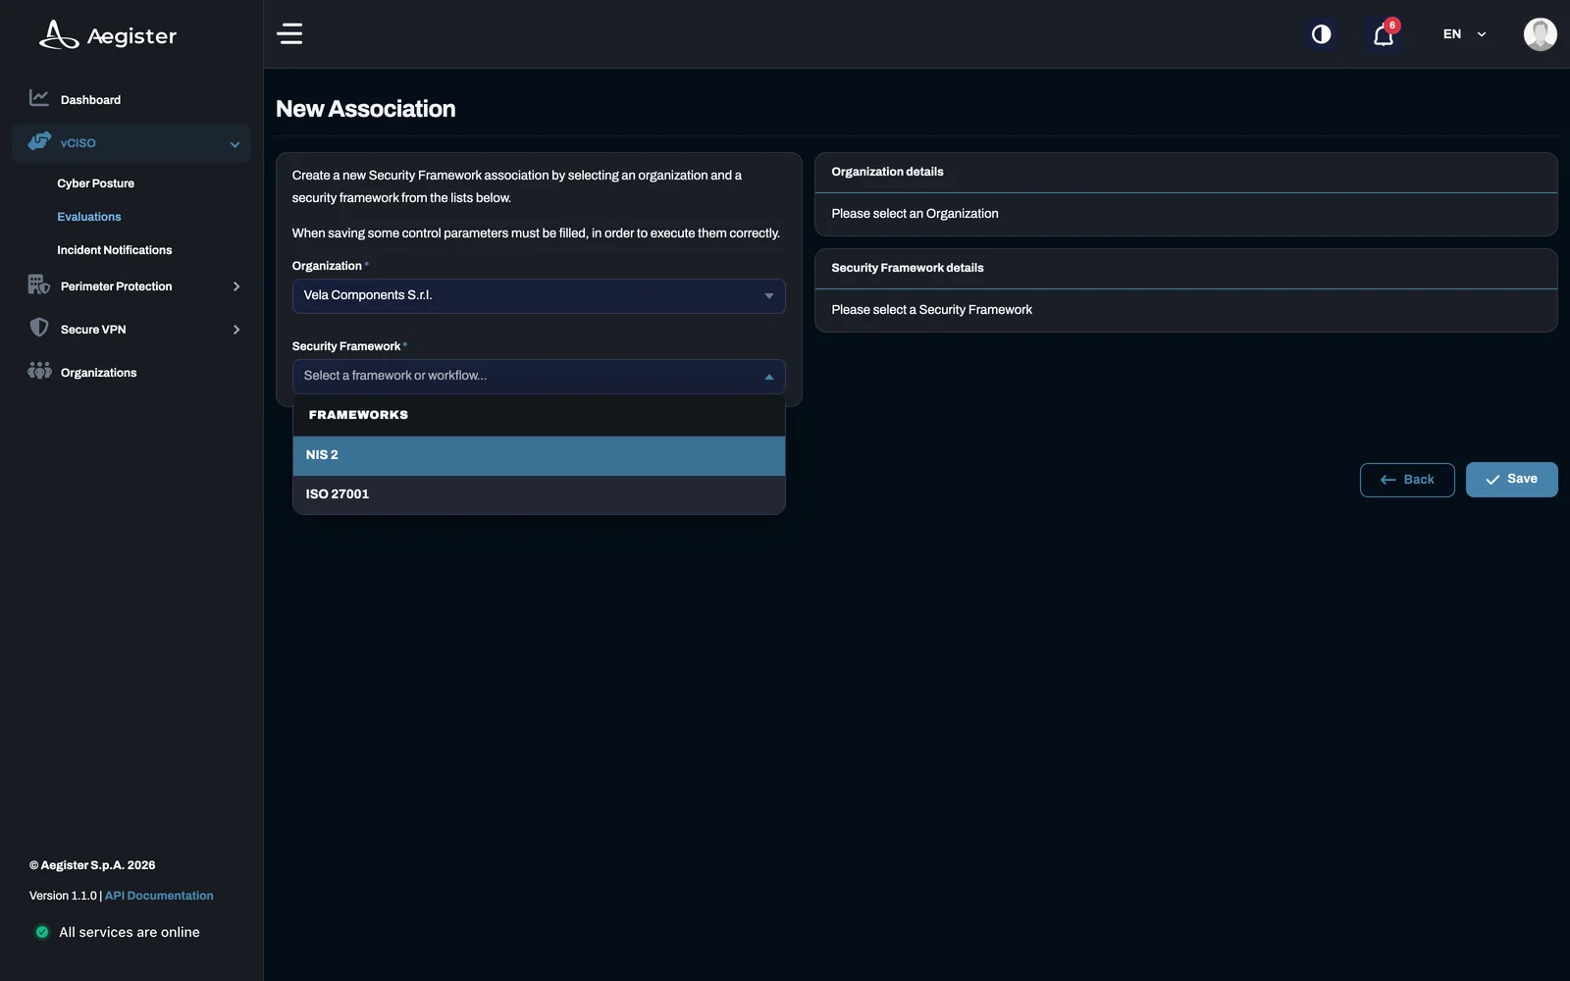This screenshot has height=981, width=1570.
Task: Click the Organization details header
Action: (887, 172)
